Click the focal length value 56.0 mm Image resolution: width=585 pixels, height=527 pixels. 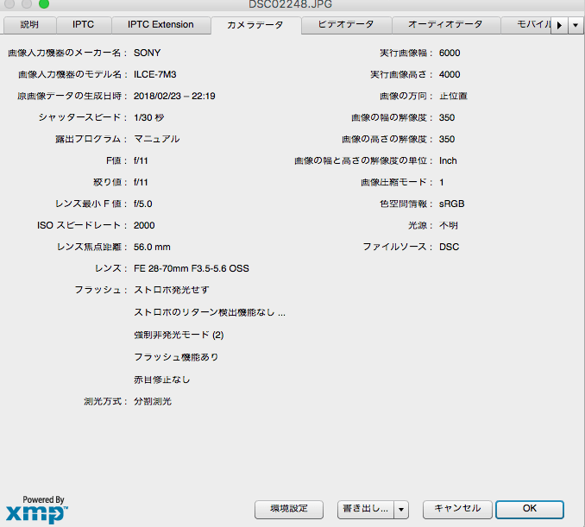click(152, 248)
